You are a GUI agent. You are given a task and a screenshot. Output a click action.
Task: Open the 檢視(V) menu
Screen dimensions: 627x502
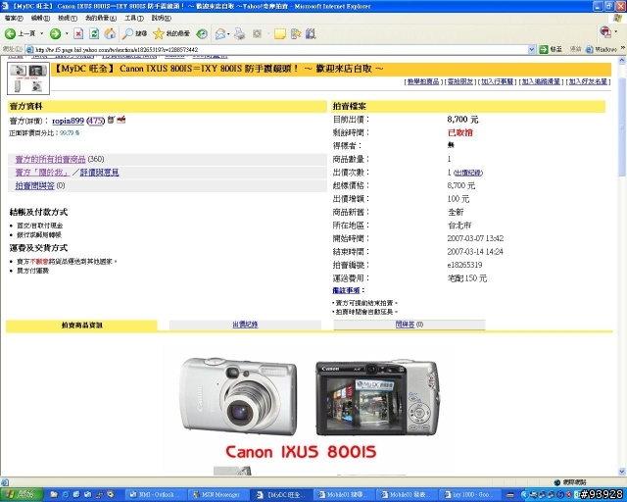(x=68, y=18)
